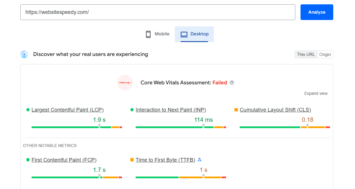The image size is (355, 189).
Task: Switch to the Desktop tab
Action: pyautogui.click(x=194, y=34)
